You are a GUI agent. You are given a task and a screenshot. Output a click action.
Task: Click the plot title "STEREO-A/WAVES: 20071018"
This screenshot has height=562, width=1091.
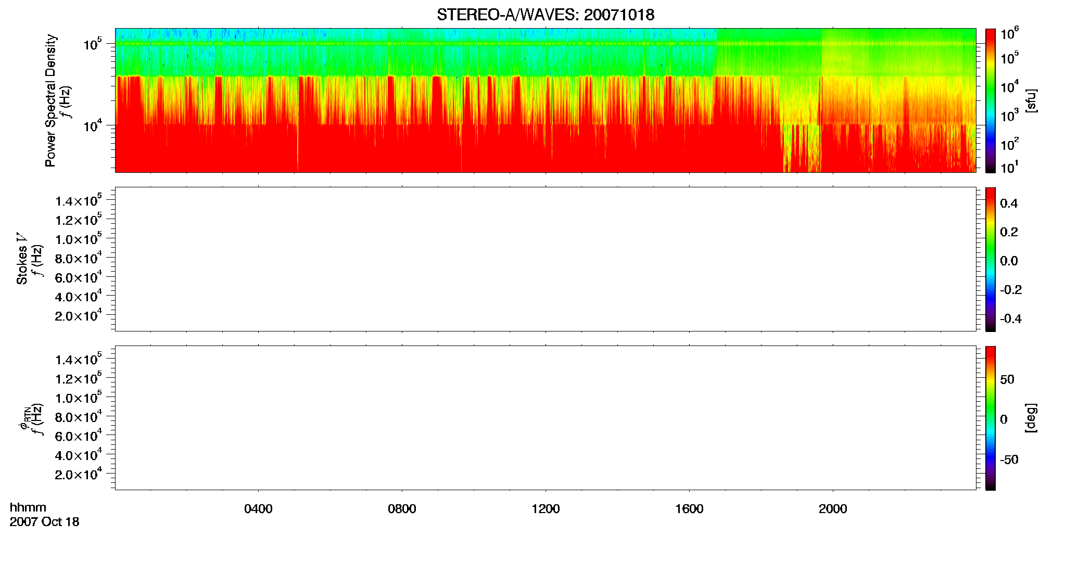(545, 15)
